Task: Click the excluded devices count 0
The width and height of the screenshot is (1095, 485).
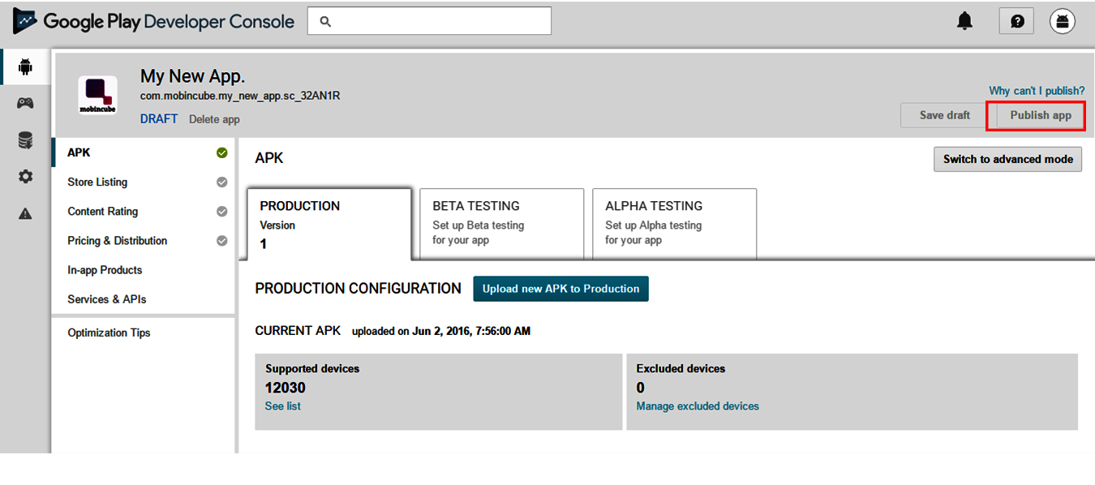Action: pyautogui.click(x=641, y=388)
